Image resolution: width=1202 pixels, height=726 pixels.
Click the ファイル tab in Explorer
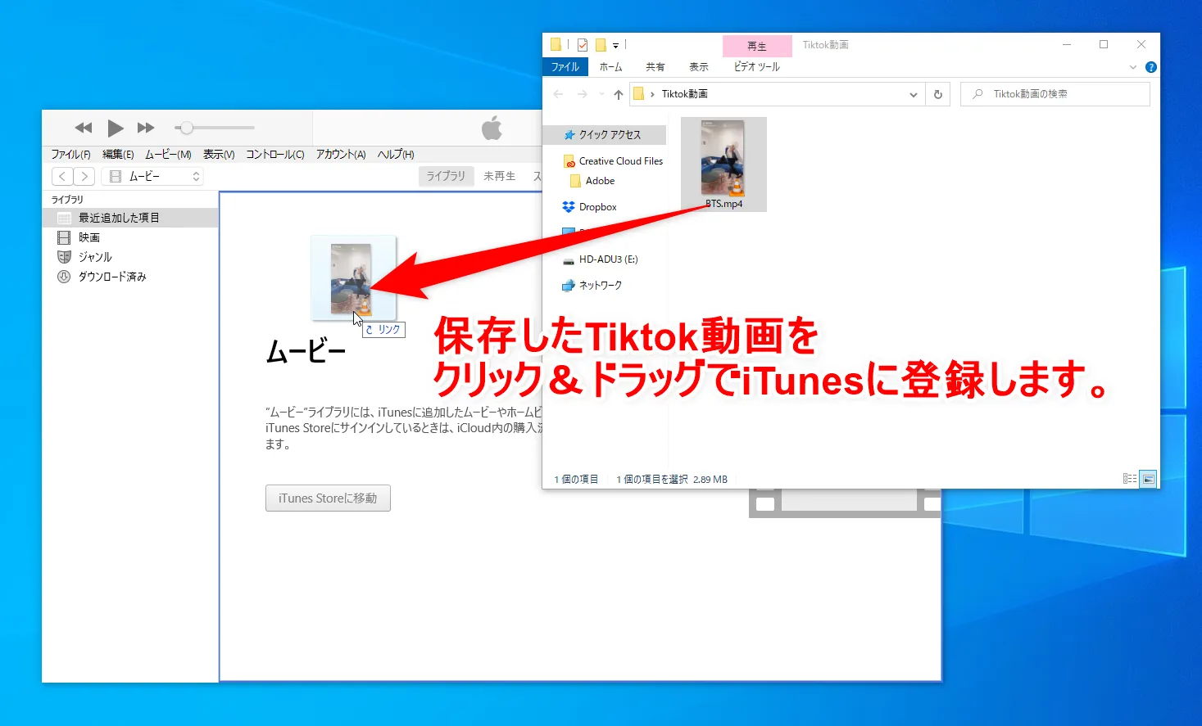click(565, 67)
